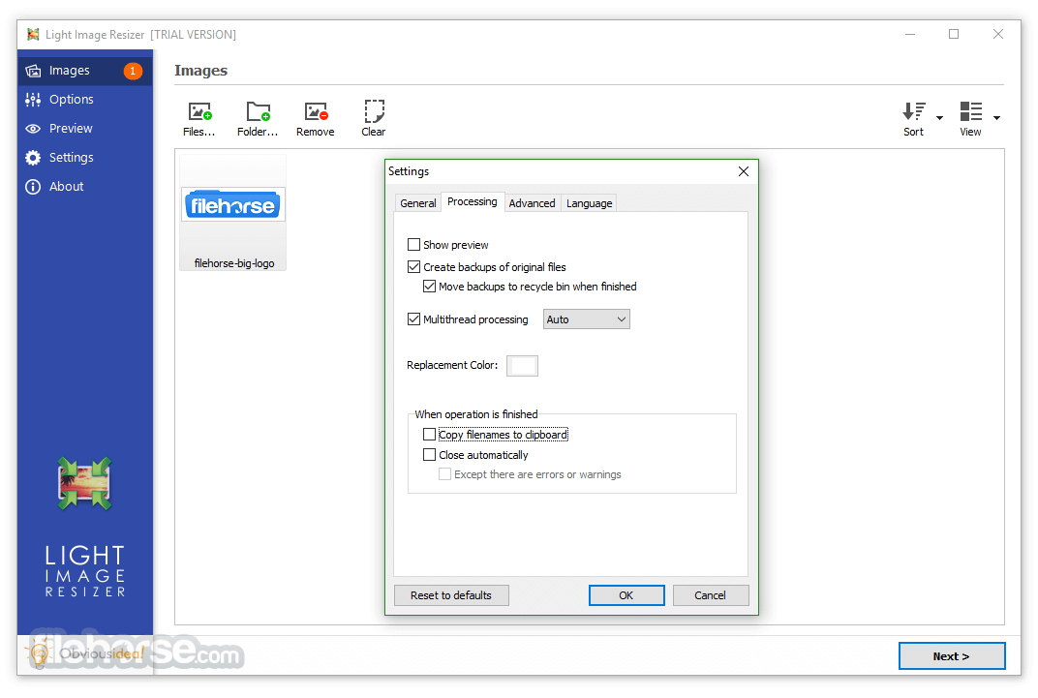
Task: Expand the Sort dropdown arrow
Action: (x=939, y=118)
